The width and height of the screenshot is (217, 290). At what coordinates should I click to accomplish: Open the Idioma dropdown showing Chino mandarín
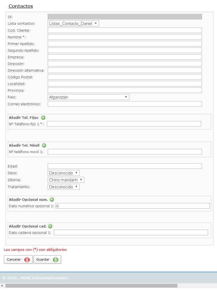point(66,180)
